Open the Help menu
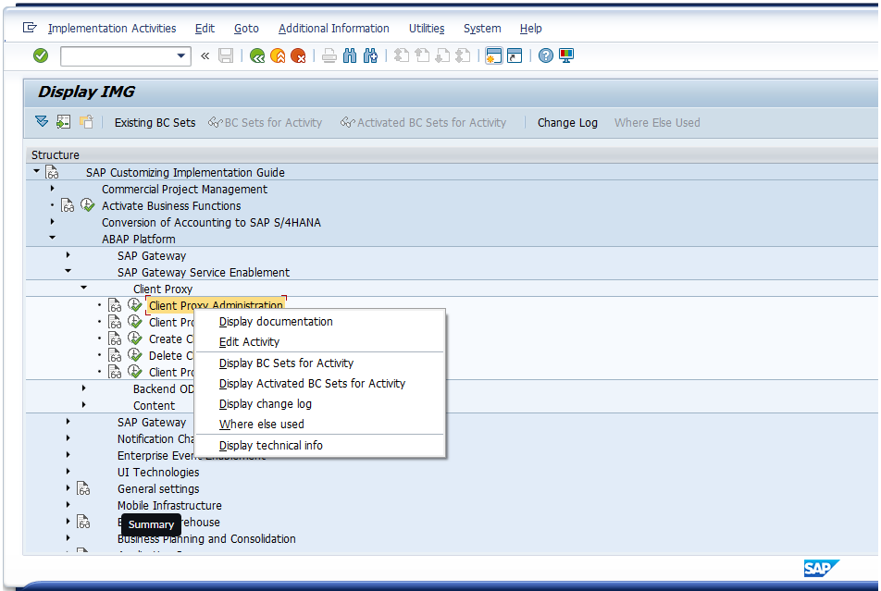The width and height of the screenshot is (881, 591). point(530,28)
